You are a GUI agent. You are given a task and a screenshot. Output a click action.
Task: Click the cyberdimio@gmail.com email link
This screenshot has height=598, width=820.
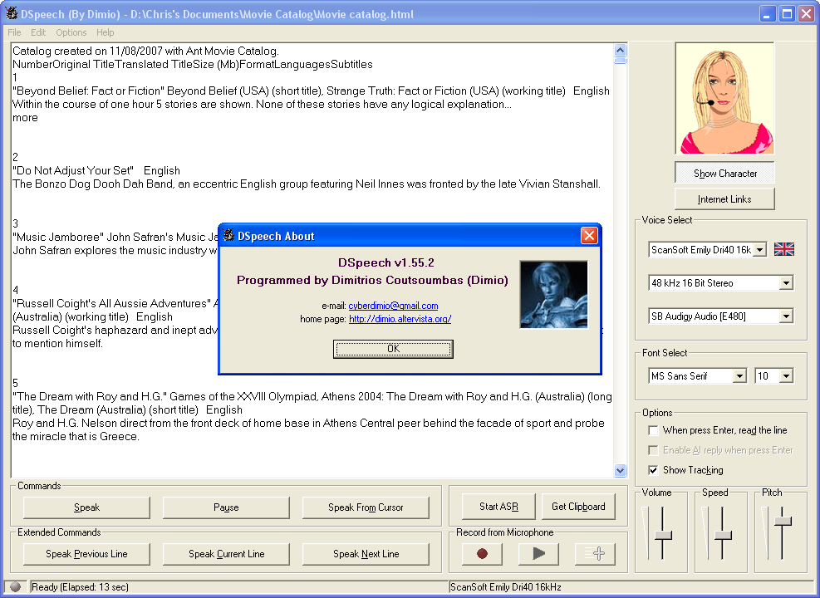pyautogui.click(x=393, y=306)
